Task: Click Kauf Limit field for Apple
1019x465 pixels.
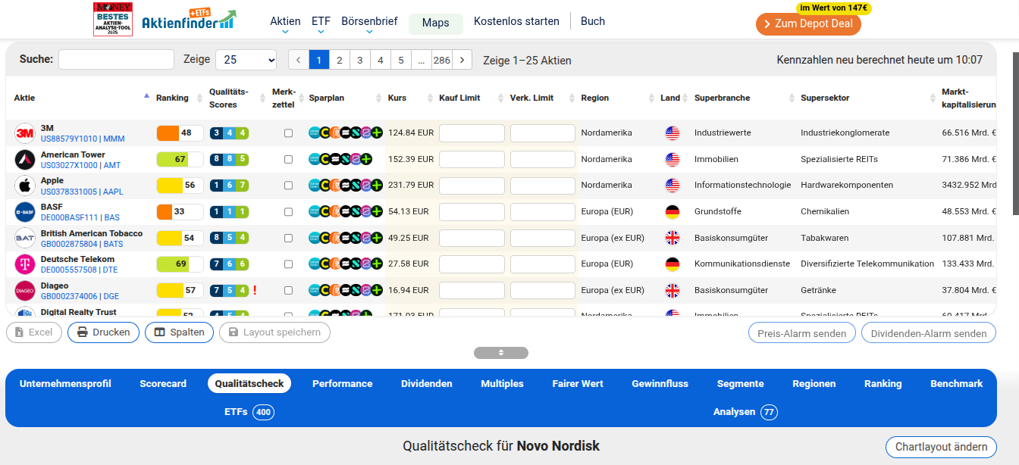Action: click(472, 186)
